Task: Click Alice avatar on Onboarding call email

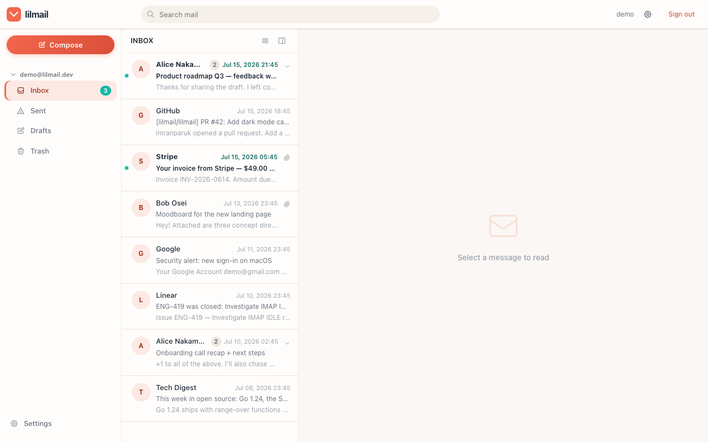Action: [141, 346]
